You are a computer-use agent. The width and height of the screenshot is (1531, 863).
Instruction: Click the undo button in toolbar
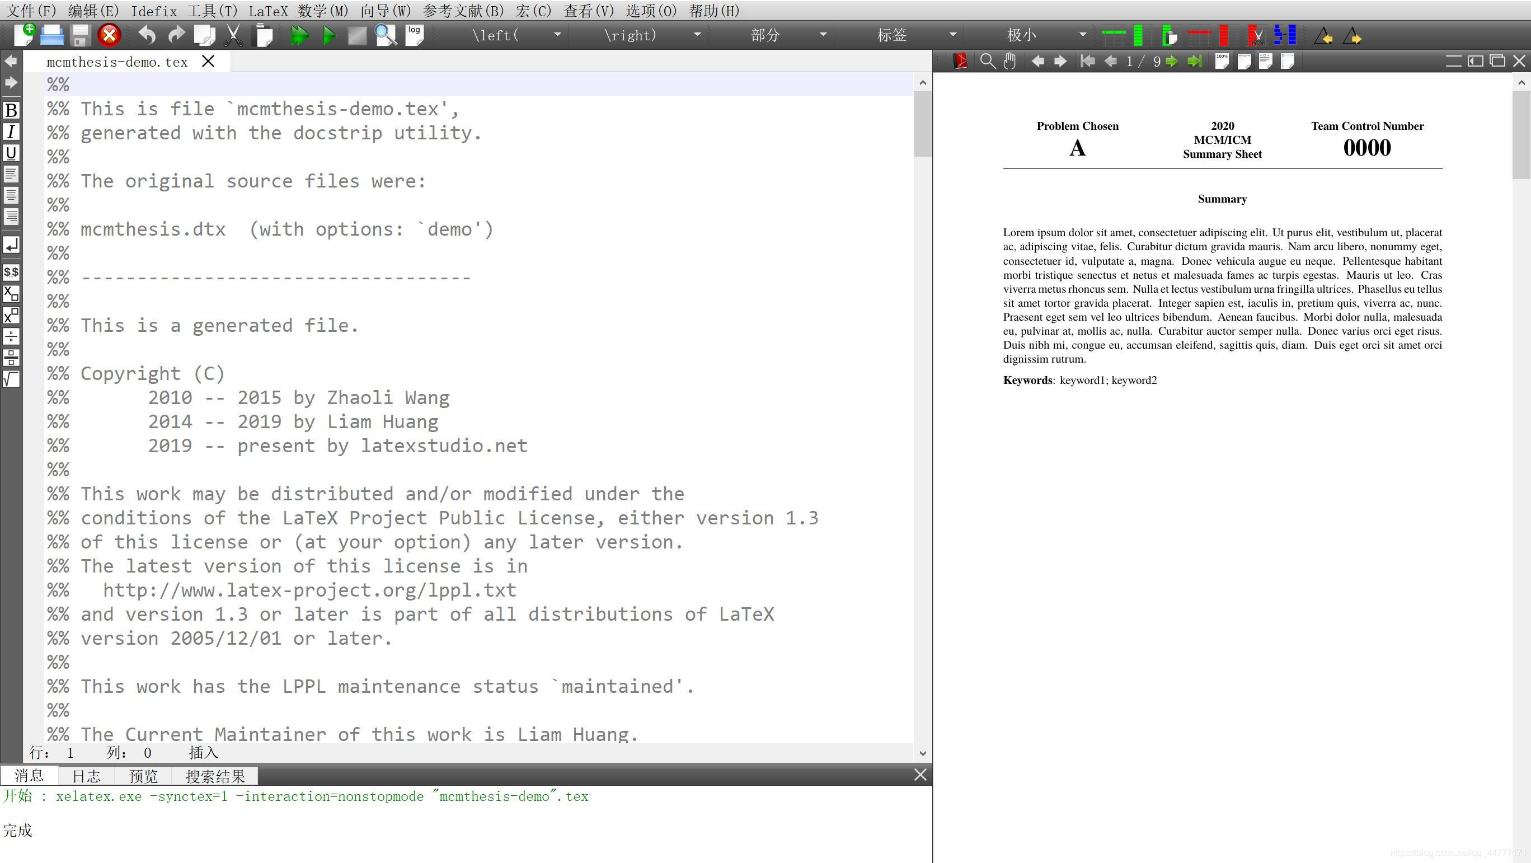pos(147,35)
